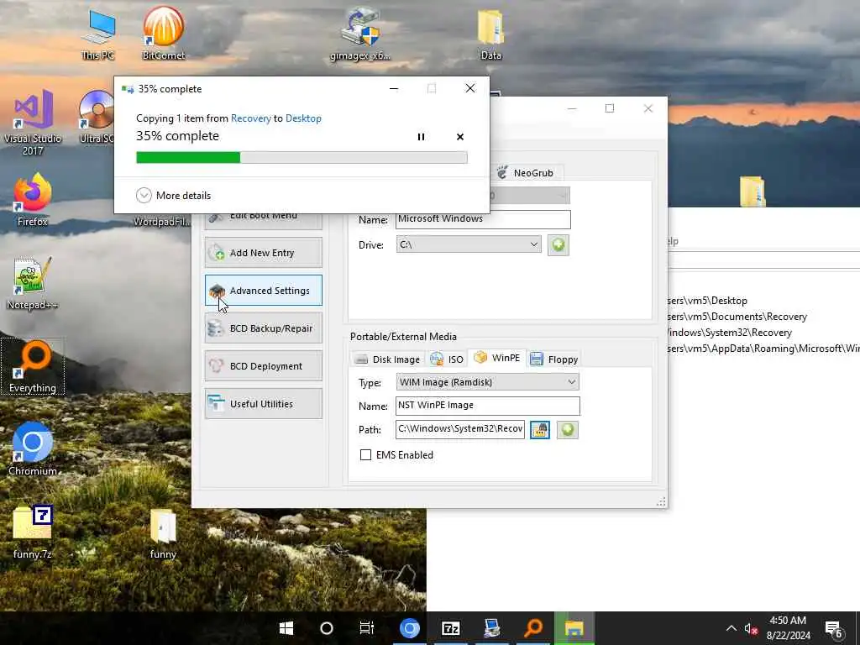Open Advanced Settings in EasyBCD

pos(263,290)
